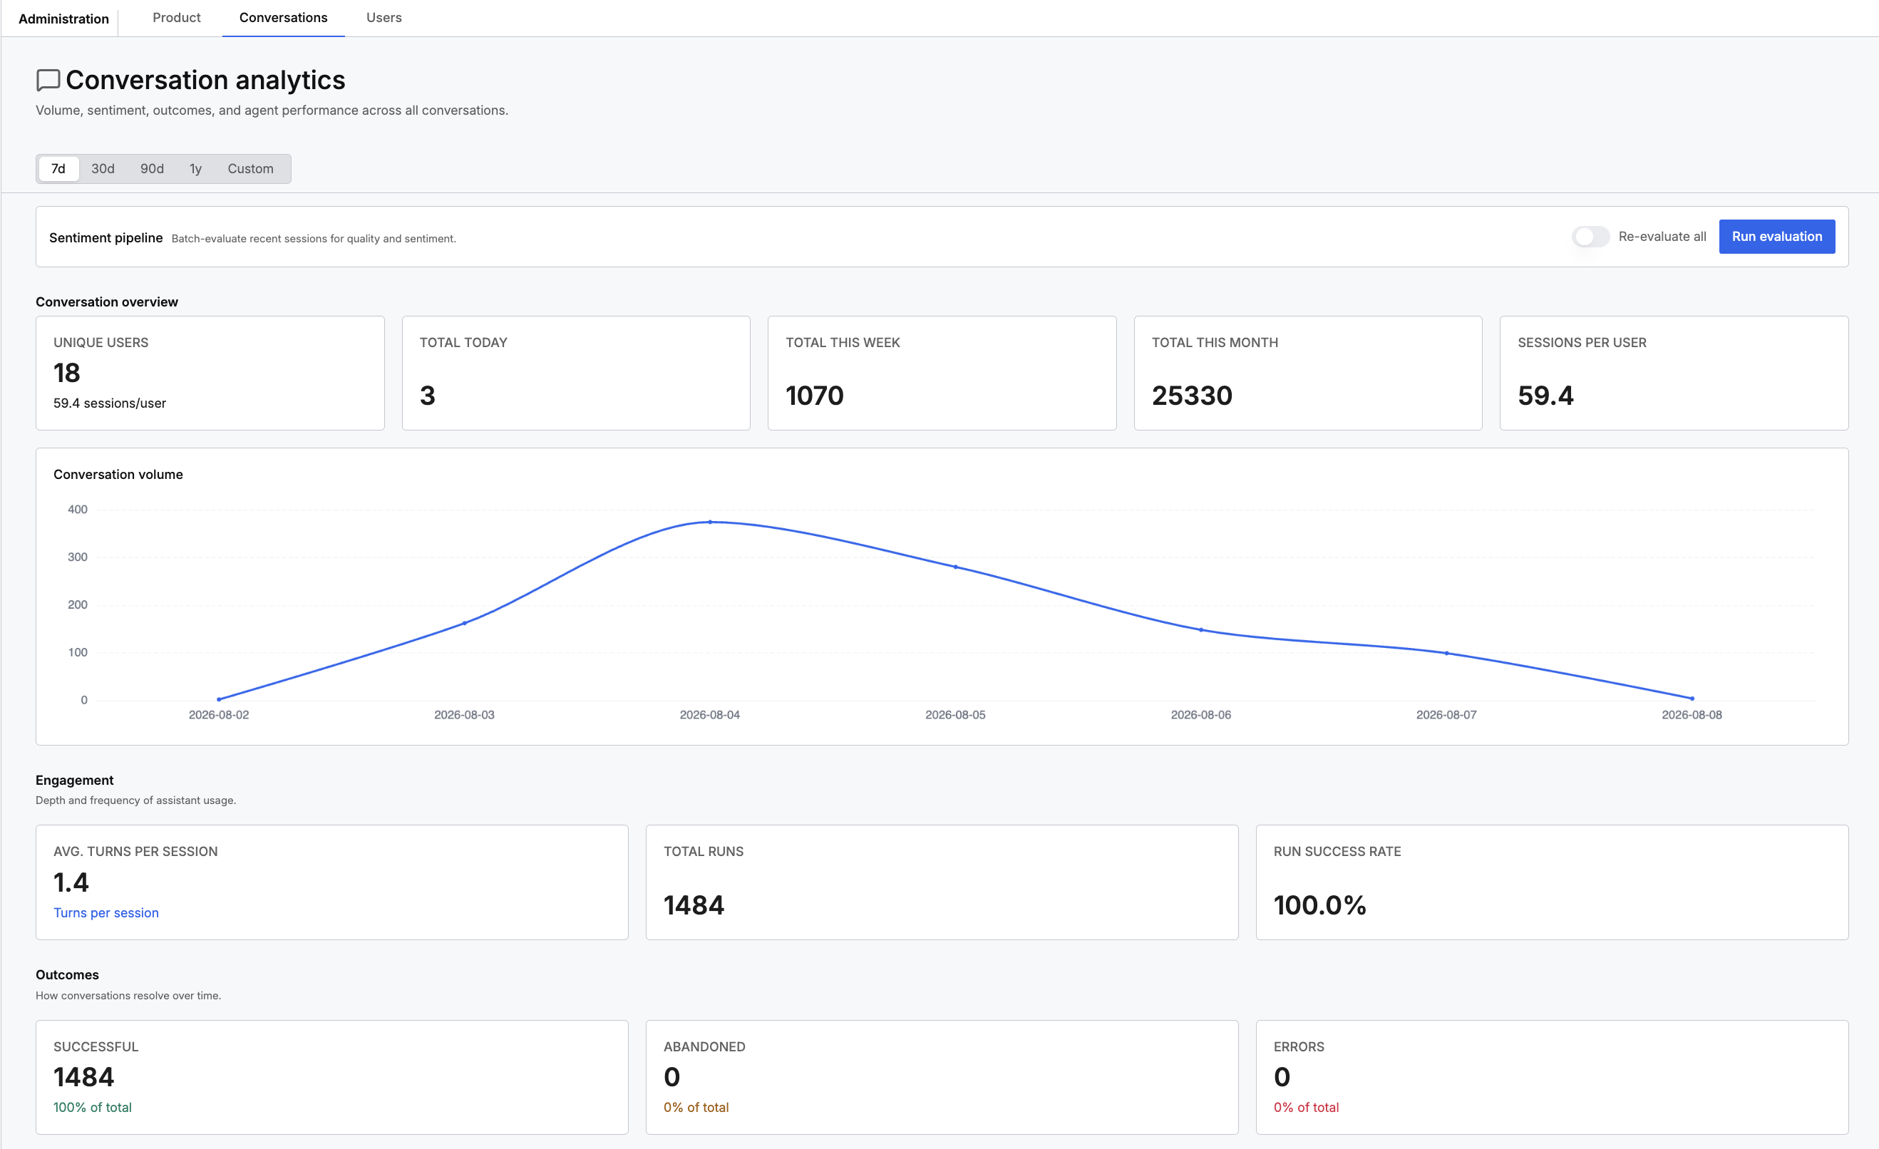Click the 400 y-axis label
1879x1149 pixels.
(77, 510)
